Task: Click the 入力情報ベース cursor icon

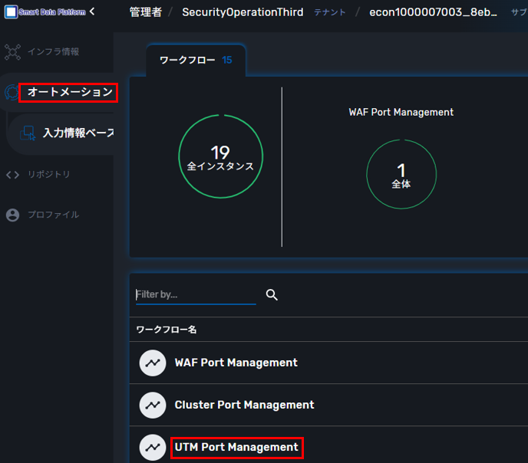Action: pyautogui.click(x=28, y=133)
